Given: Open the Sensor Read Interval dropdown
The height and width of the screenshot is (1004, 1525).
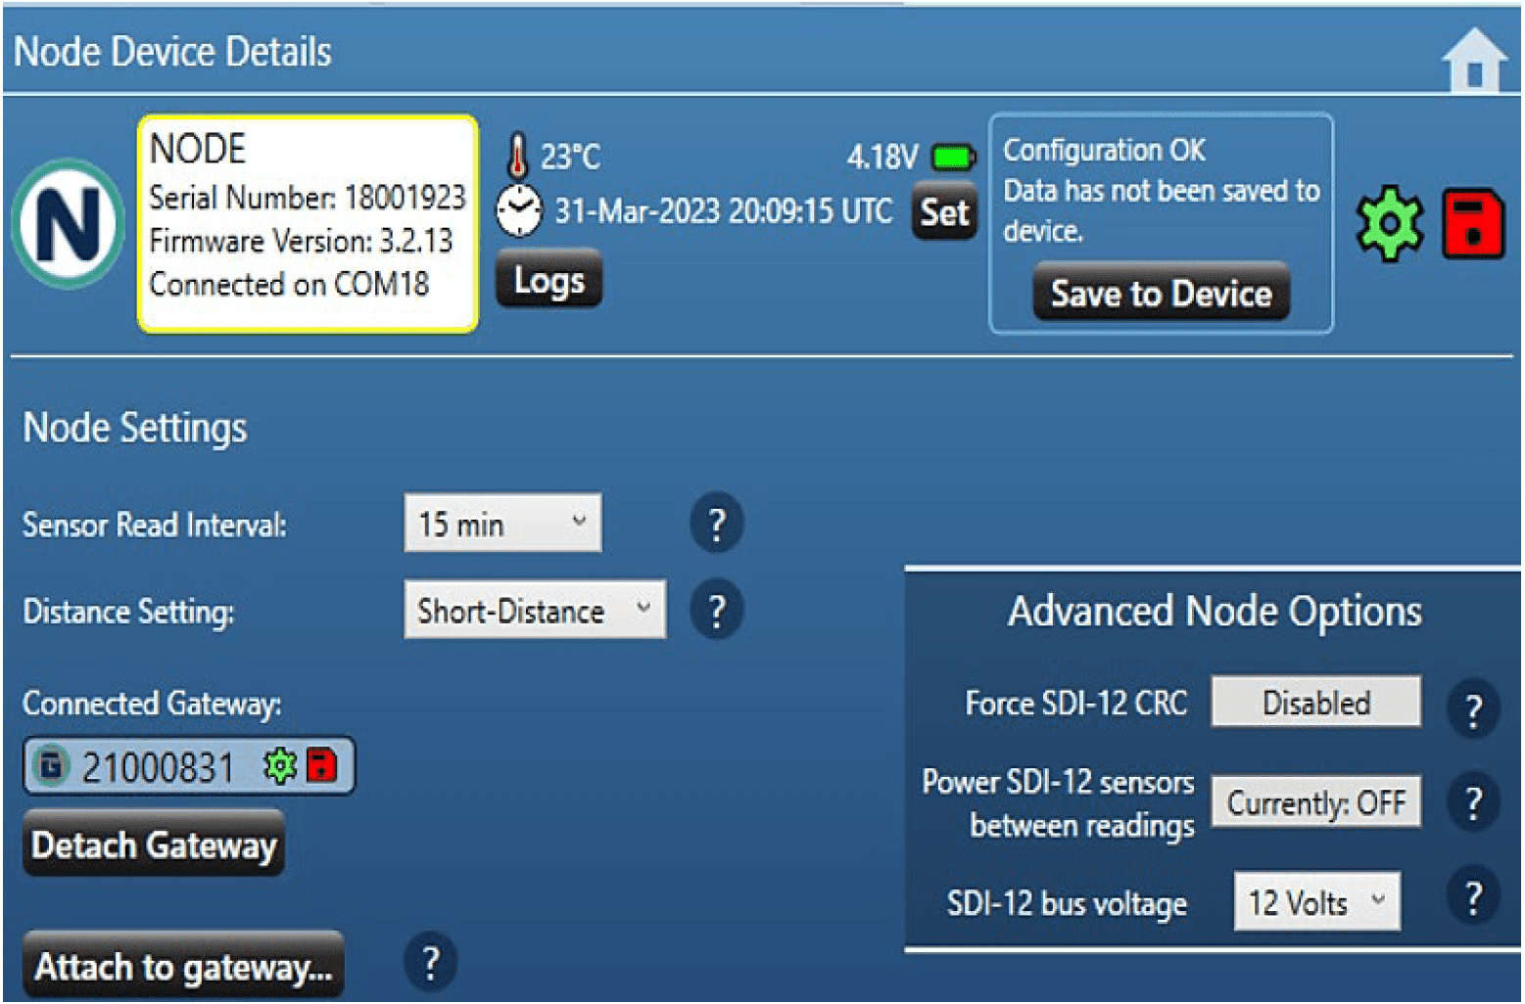Looking at the screenshot, I should [x=502, y=524].
